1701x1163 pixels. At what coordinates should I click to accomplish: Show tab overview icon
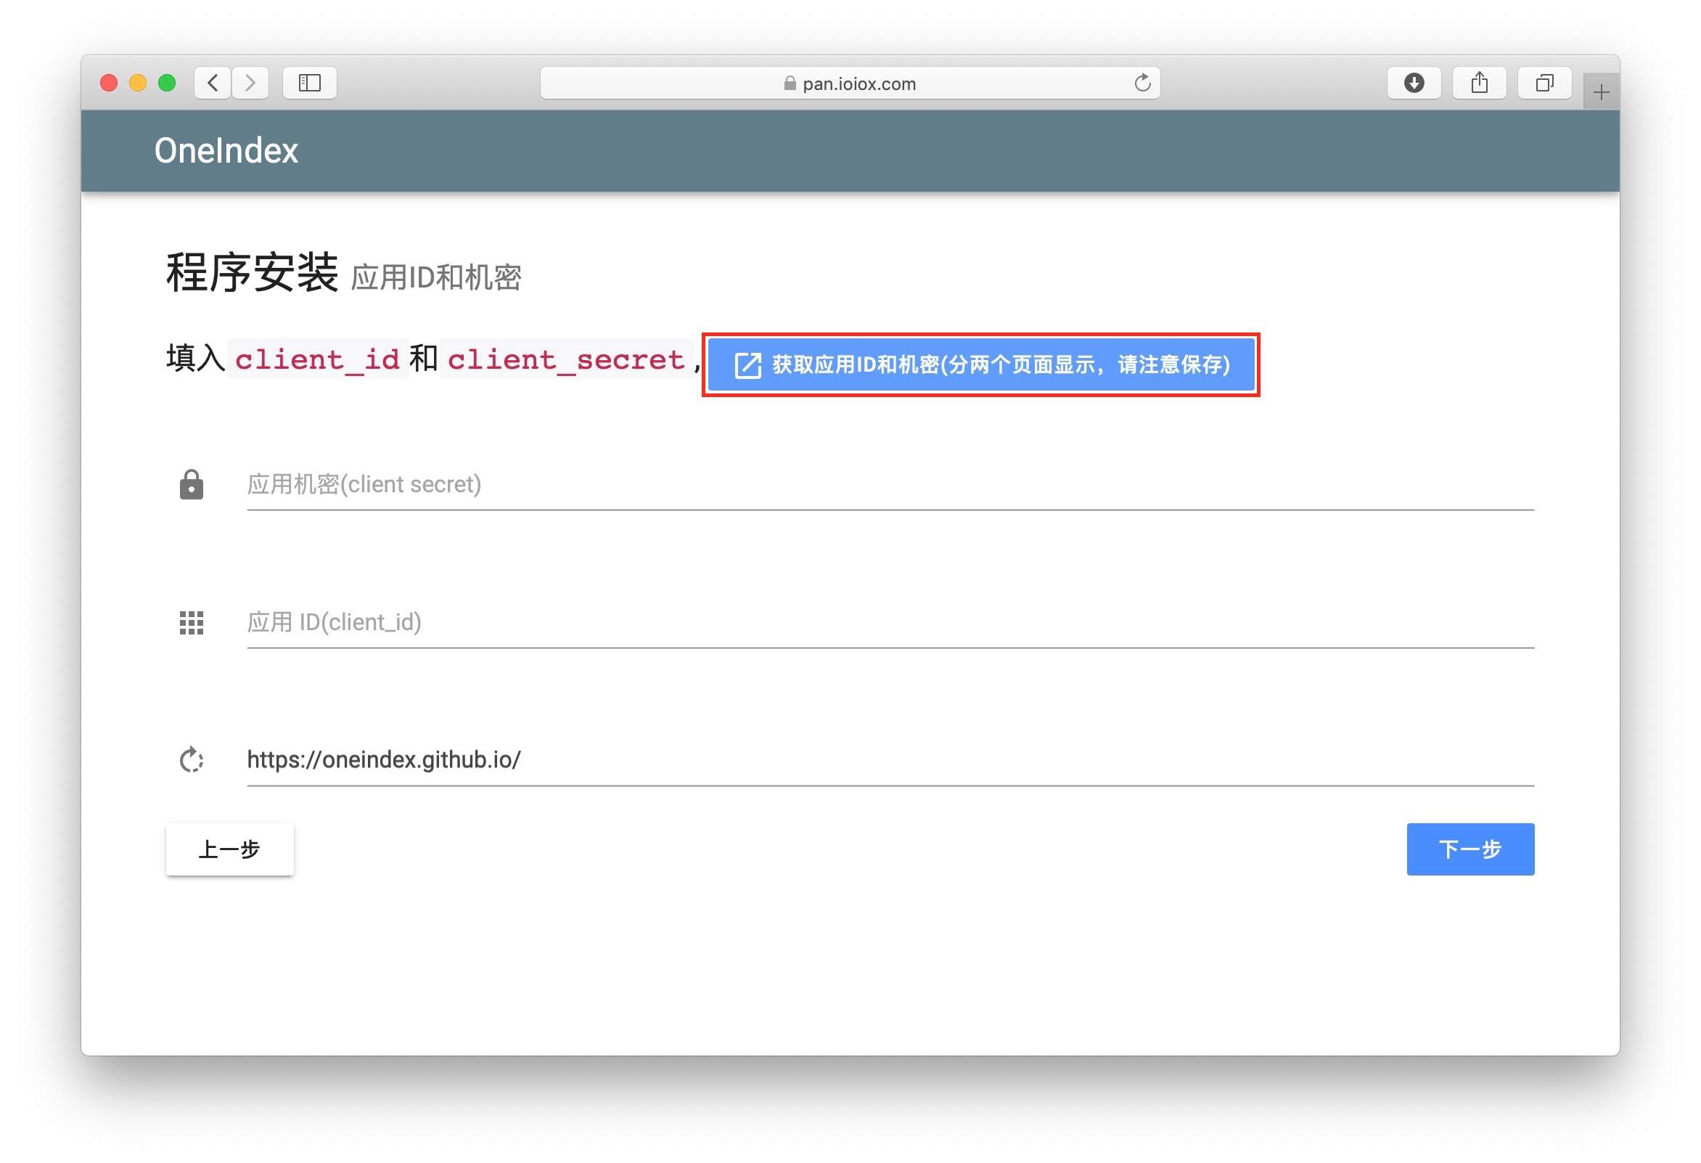(1544, 83)
